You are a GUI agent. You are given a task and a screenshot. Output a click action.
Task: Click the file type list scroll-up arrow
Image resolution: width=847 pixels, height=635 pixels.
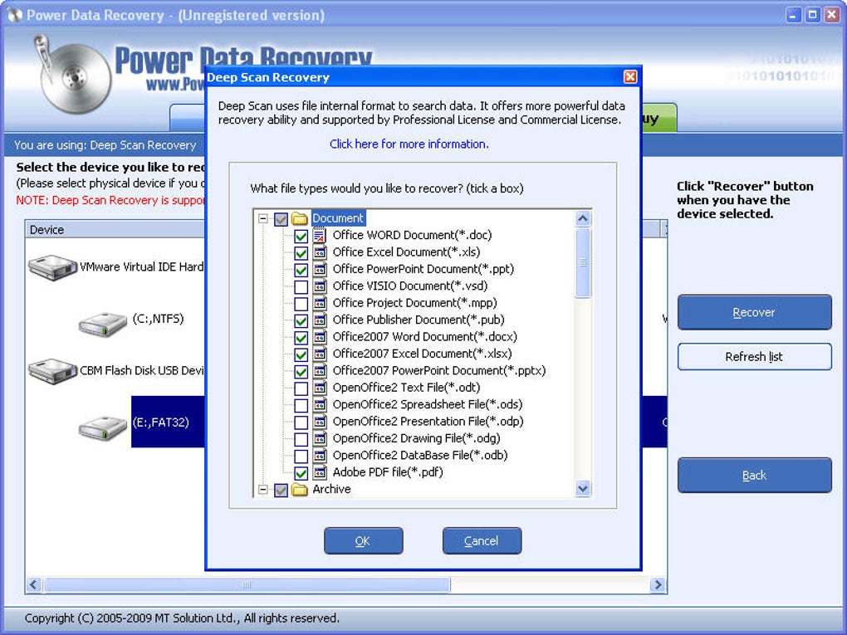click(x=583, y=218)
